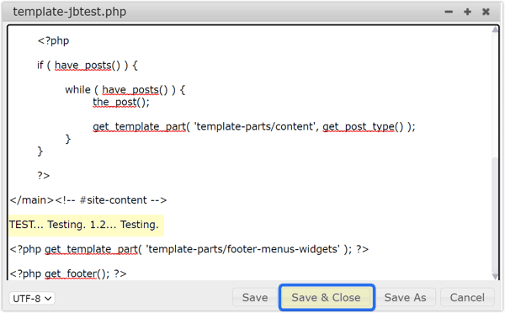Click the get_footer() line

click(x=68, y=274)
